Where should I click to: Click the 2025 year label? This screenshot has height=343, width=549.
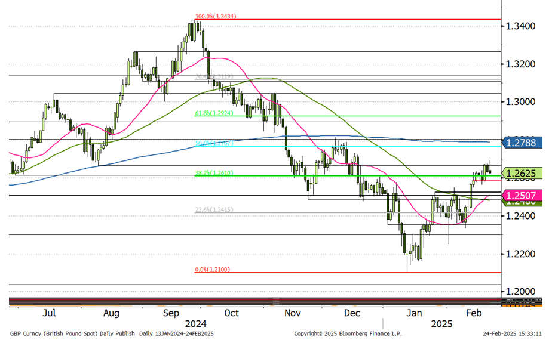pyautogui.click(x=442, y=324)
